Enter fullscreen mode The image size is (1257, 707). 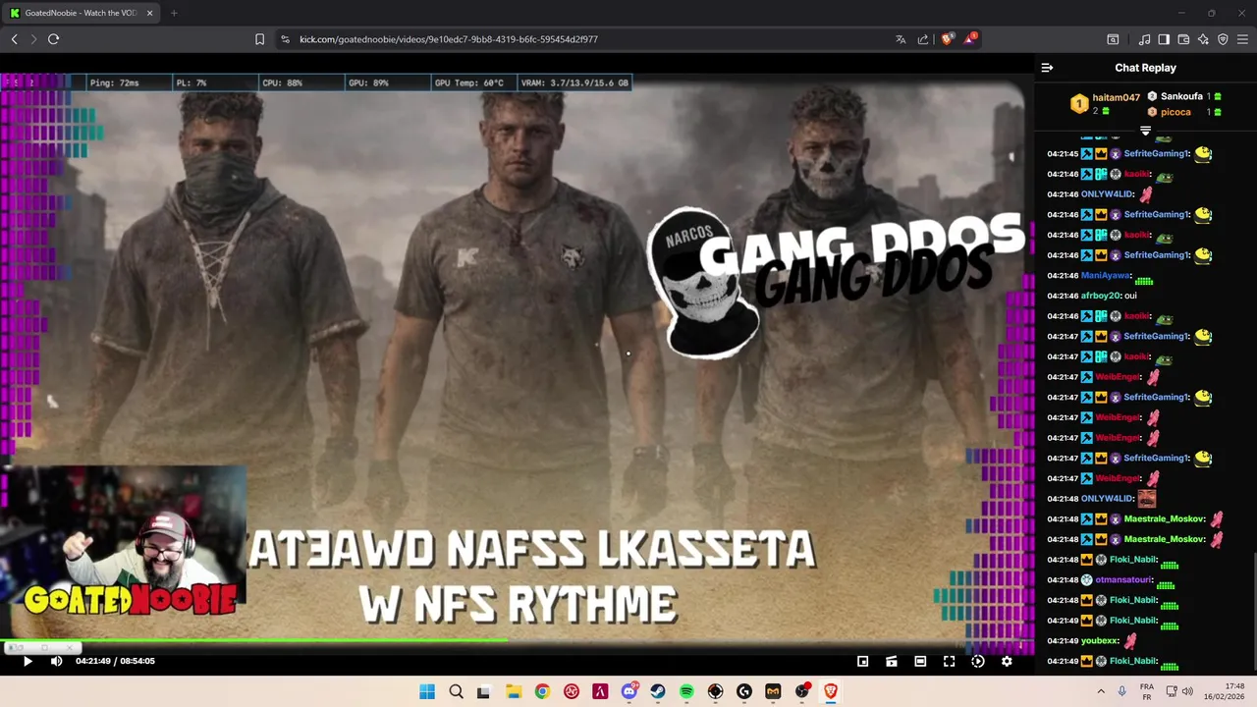point(949,661)
